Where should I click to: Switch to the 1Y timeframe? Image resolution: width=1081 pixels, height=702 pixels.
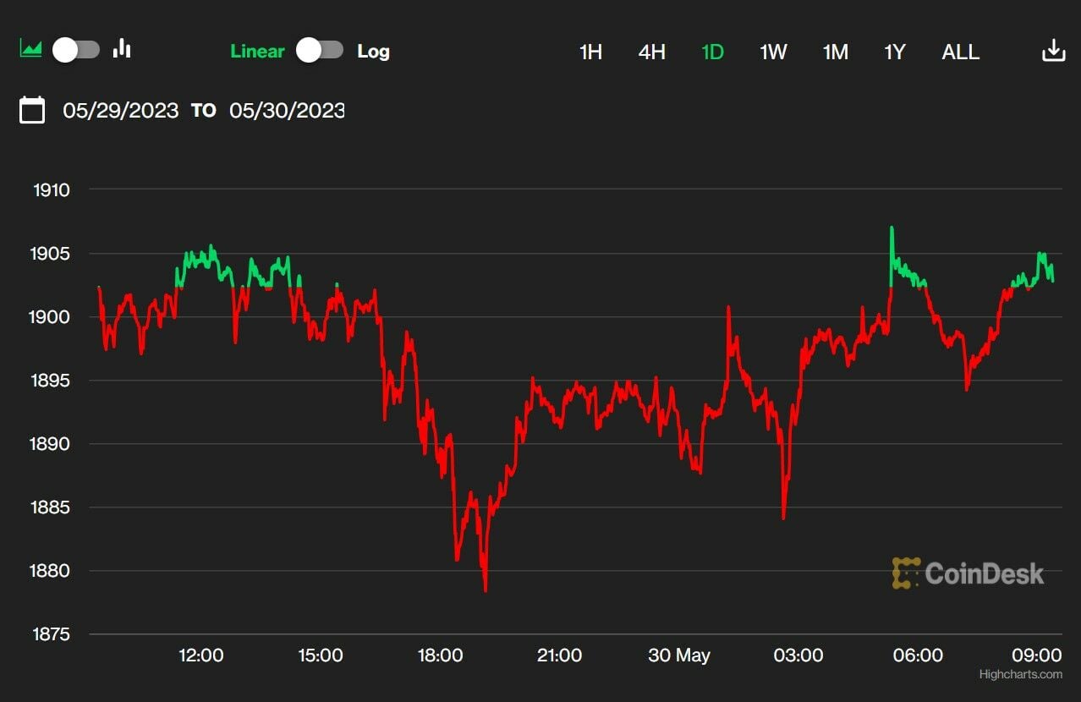coord(895,52)
